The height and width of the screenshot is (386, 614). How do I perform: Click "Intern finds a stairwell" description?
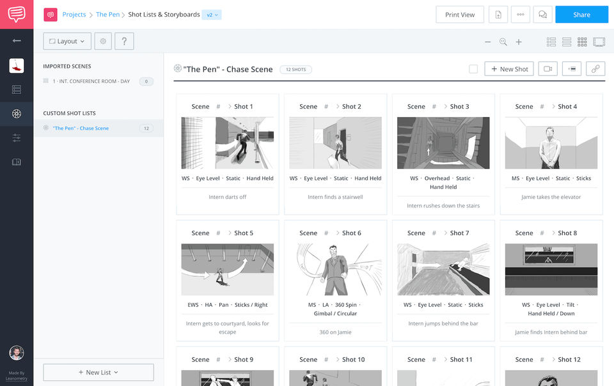pos(335,197)
